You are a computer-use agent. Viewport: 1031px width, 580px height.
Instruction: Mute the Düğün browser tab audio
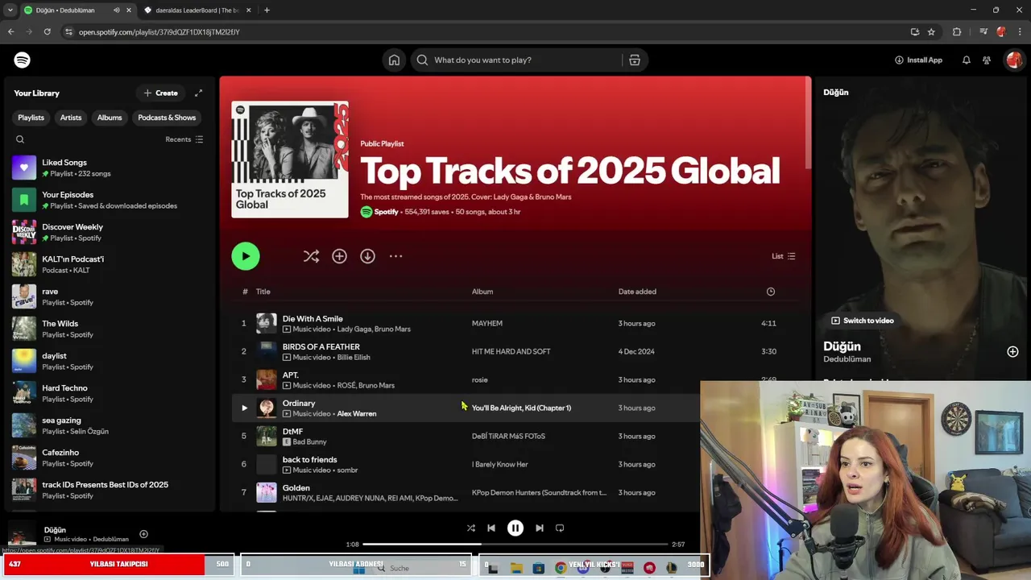116,10
